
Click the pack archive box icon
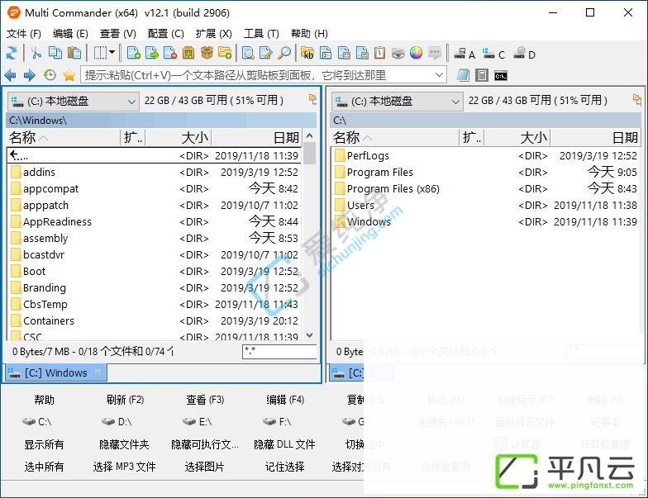(x=188, y=53)
